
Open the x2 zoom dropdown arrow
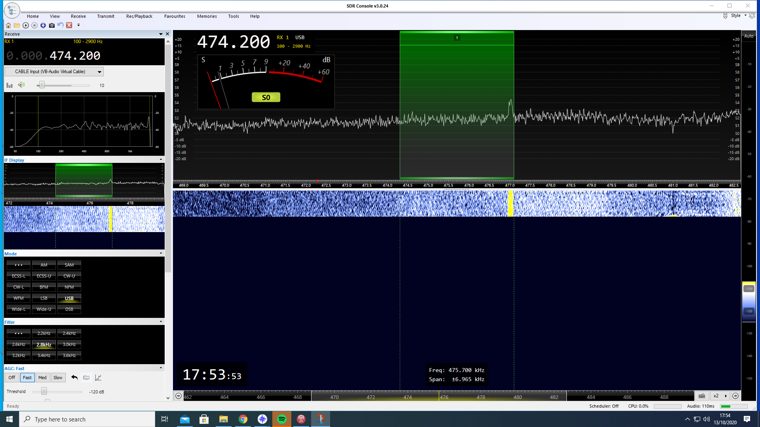pos(726,396)
